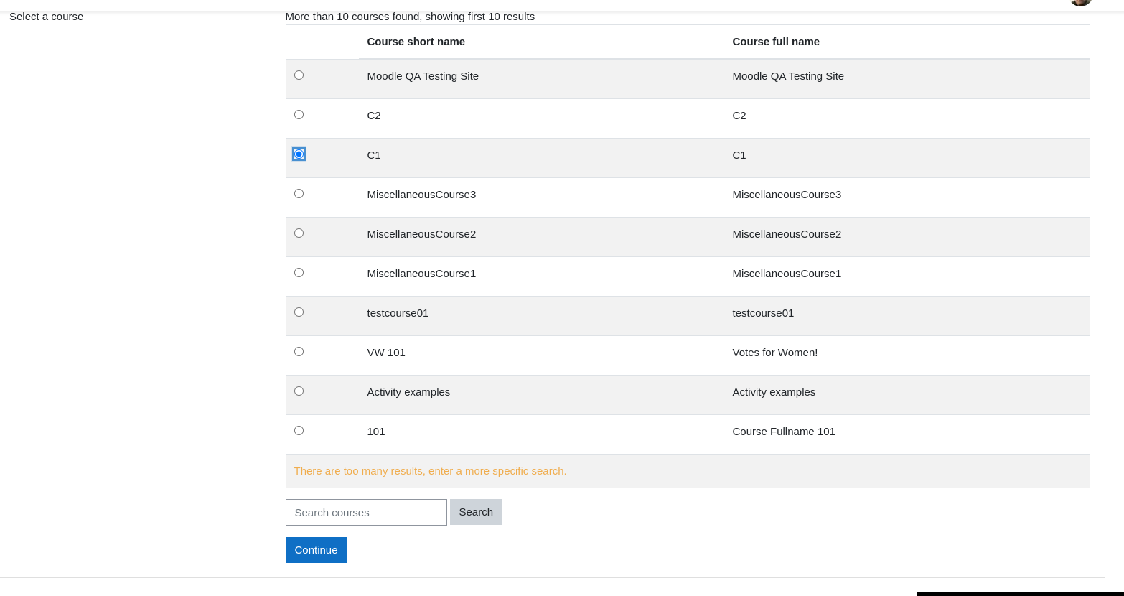Screen dimensions: 1124x596
Task: Select the C2 course radio button
Action: click(x=299, y=114)
